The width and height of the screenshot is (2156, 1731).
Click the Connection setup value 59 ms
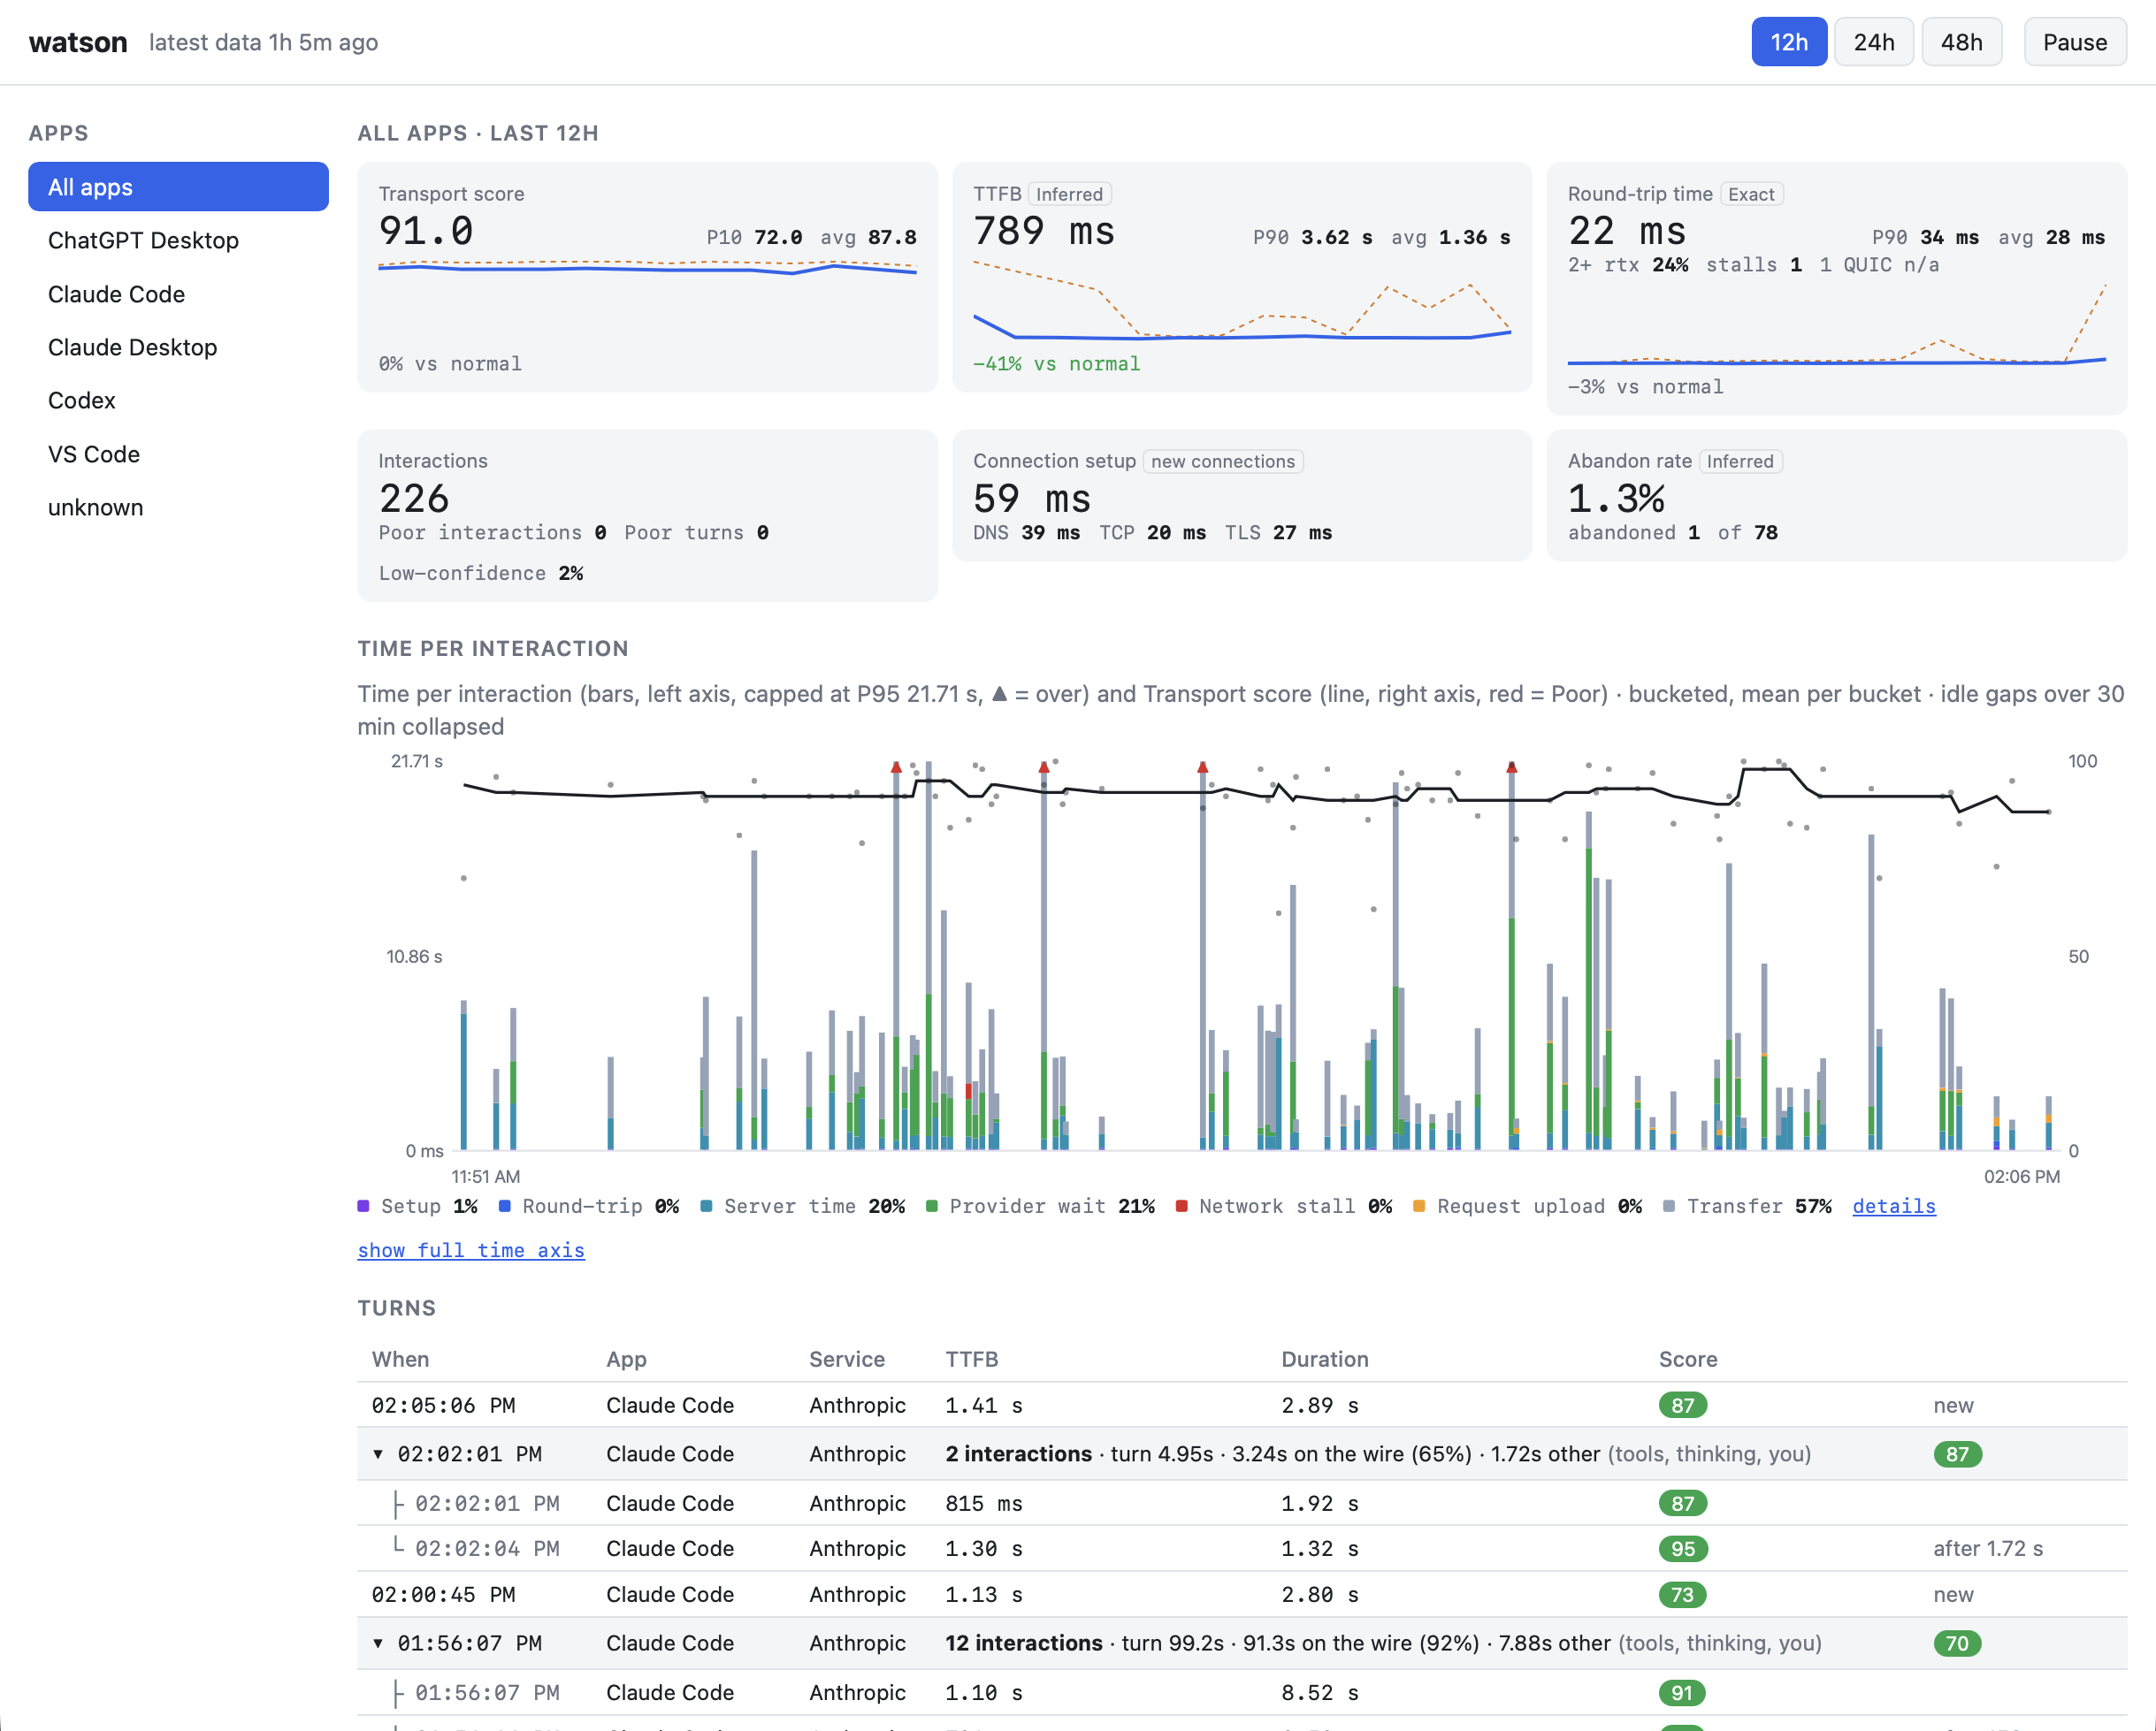(x=1031, y=498)
